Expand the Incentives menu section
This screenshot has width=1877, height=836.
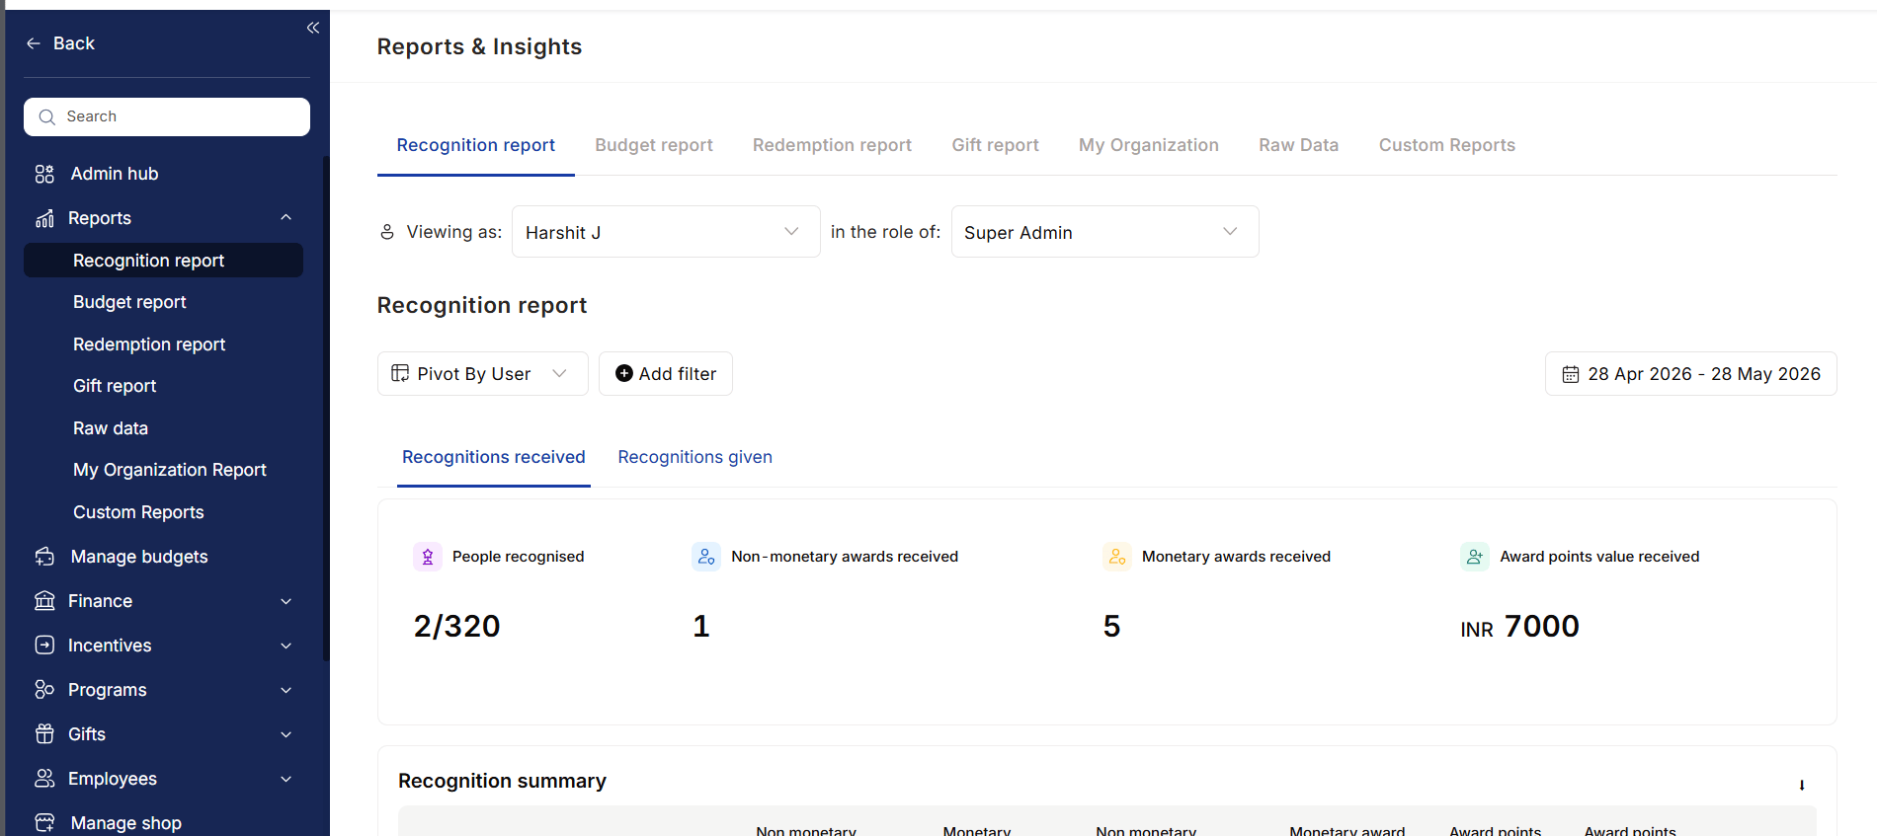286,646
